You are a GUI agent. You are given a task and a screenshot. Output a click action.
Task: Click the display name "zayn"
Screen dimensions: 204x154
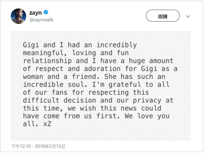tap(36, 13)
